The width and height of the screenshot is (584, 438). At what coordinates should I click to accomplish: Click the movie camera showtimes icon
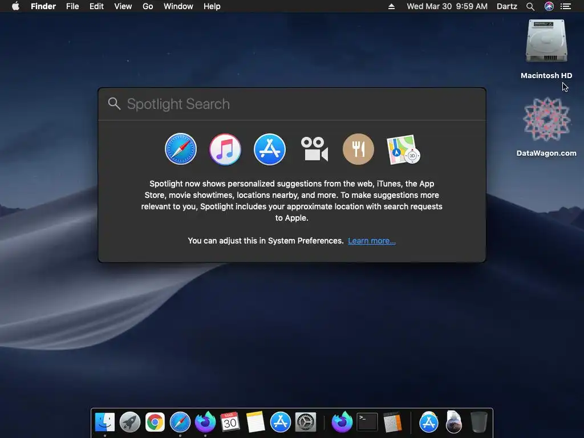314,149
